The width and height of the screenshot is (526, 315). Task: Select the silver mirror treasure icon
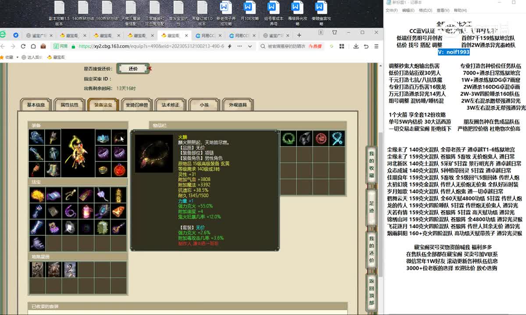[70, 227]
